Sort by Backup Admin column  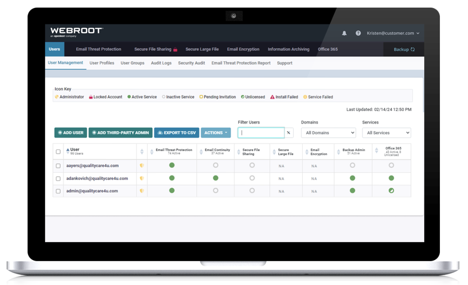339,152
